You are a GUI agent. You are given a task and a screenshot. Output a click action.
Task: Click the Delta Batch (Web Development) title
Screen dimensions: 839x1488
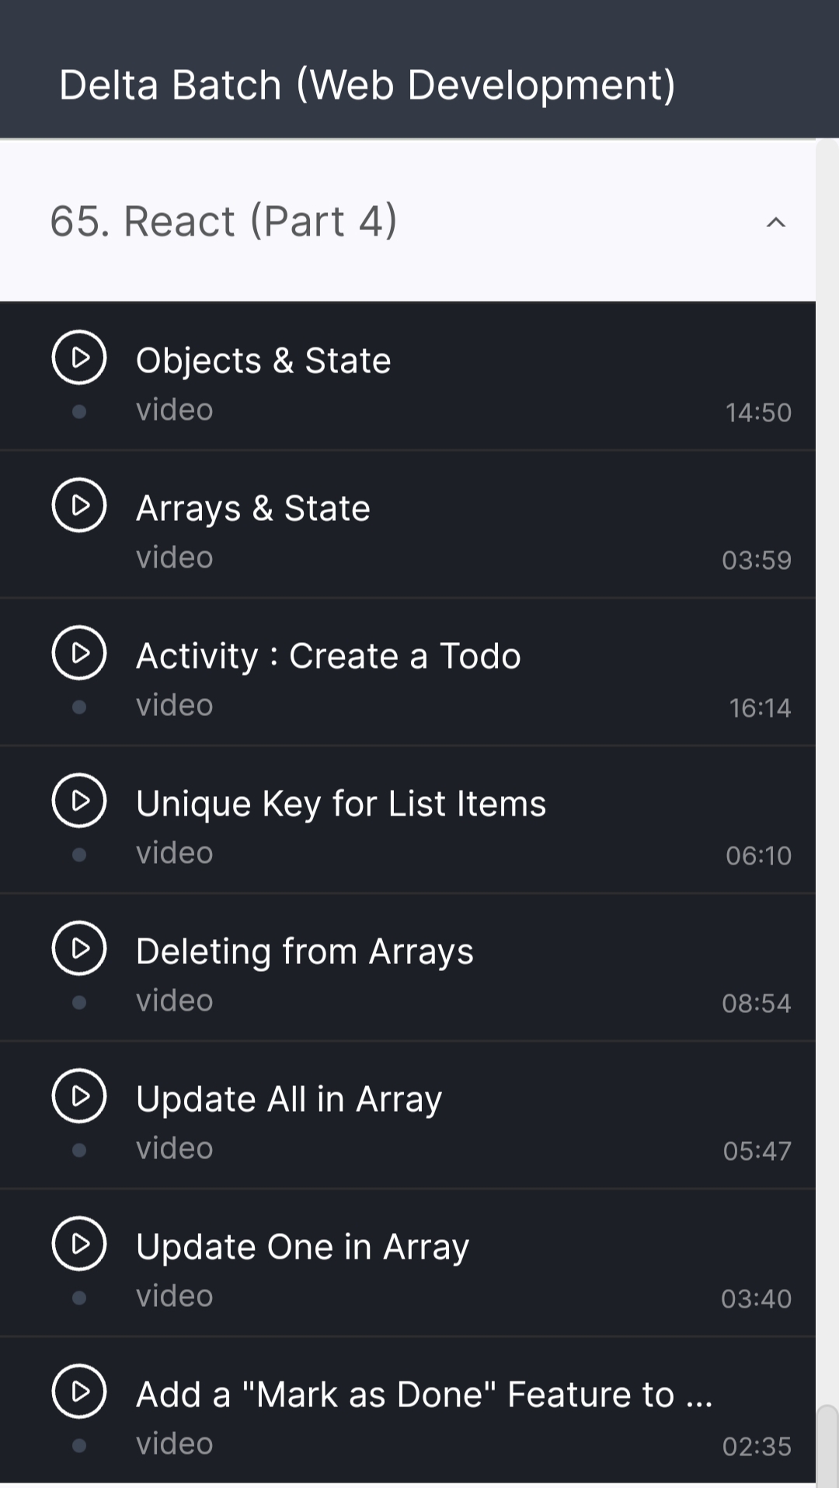coord(367,85)
